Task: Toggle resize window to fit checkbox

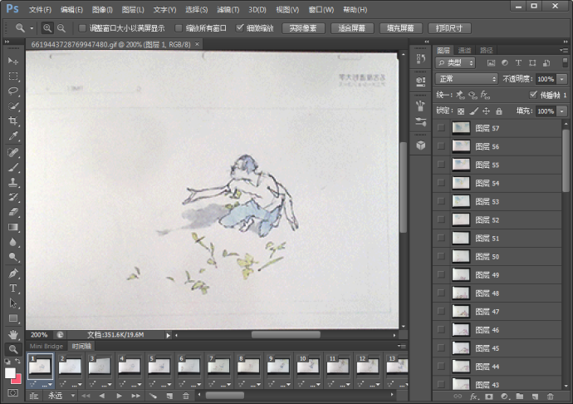Action: coord(82,28)
